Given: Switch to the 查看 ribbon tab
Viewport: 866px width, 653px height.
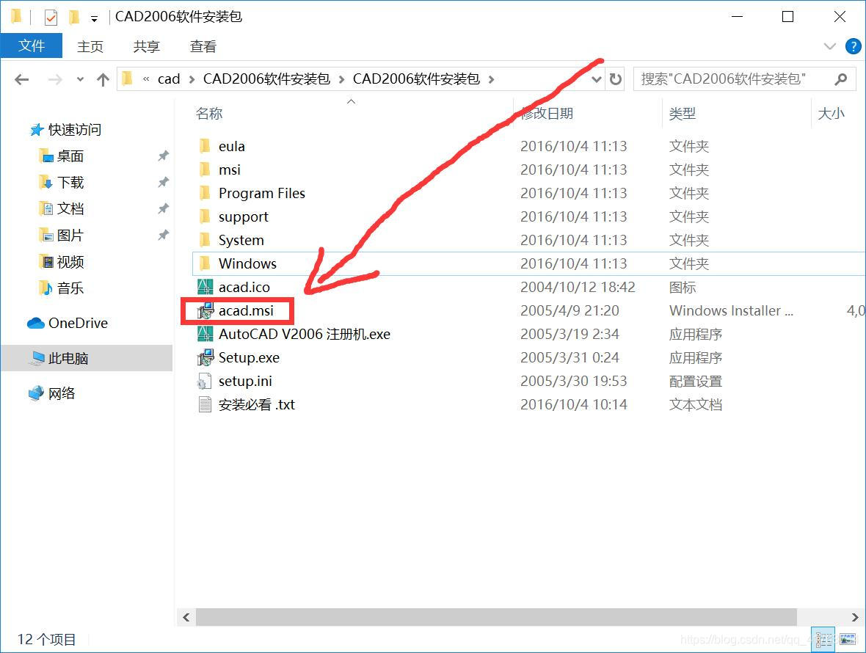Looking at the screenshot, I should (x=203, y=46).
